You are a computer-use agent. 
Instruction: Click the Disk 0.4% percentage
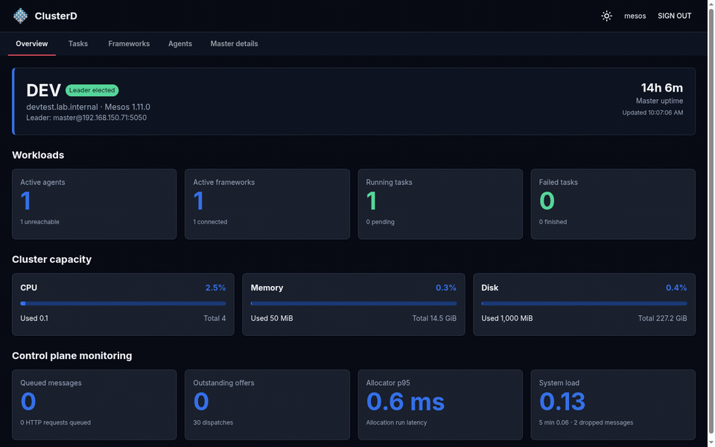676,288
